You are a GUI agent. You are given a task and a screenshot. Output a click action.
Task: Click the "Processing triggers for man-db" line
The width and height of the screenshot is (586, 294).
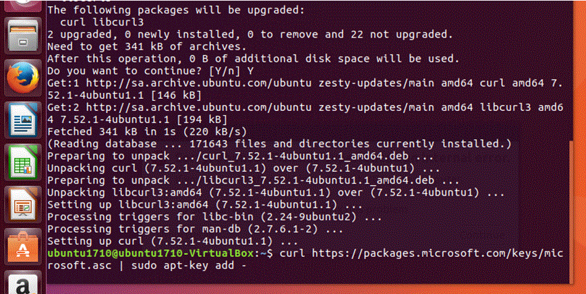pyautogui.click(x=172, y=229)
